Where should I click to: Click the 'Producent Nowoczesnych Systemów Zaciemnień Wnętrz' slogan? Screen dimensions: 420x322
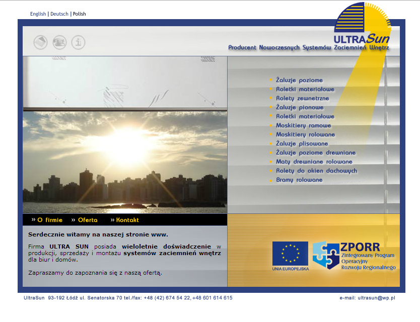(308, 48)
